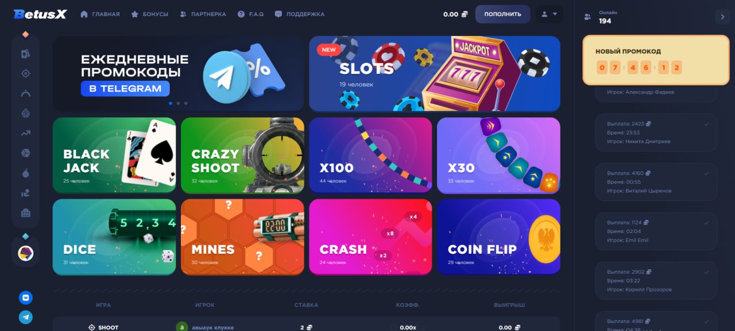Open the Поддержка support link
Image resolution: width=735 pixels, height=331 pixels.
coord(299,14)
